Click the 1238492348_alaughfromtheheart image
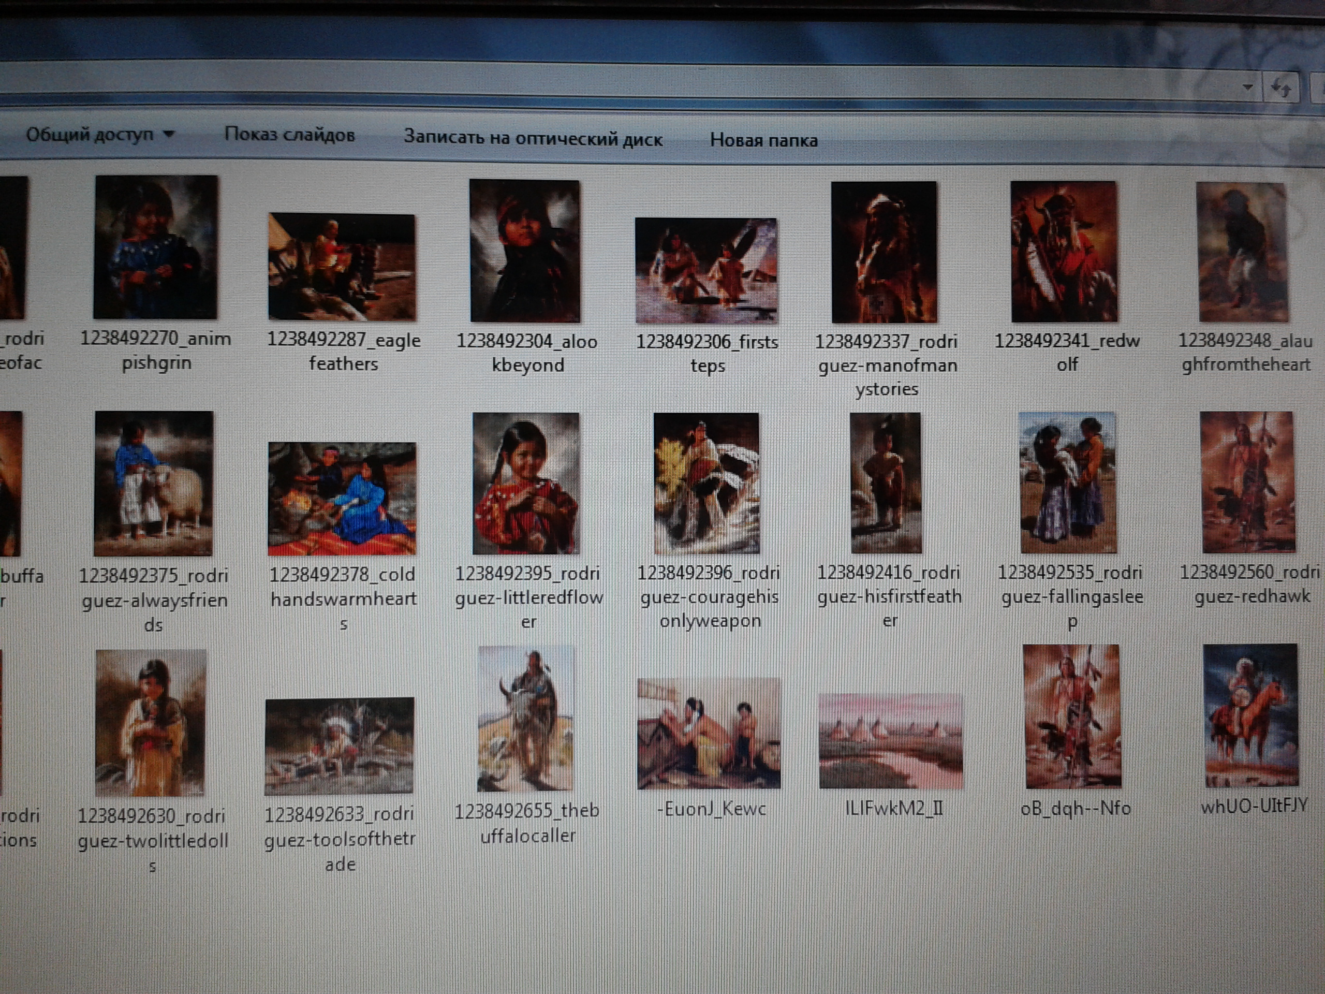The height and width of the screenshot is (994, 1325). (x=1243, y=252)
